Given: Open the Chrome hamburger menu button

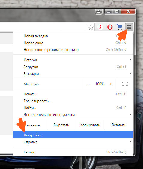Looking at the screenshot, I should (x=129, y=27).
